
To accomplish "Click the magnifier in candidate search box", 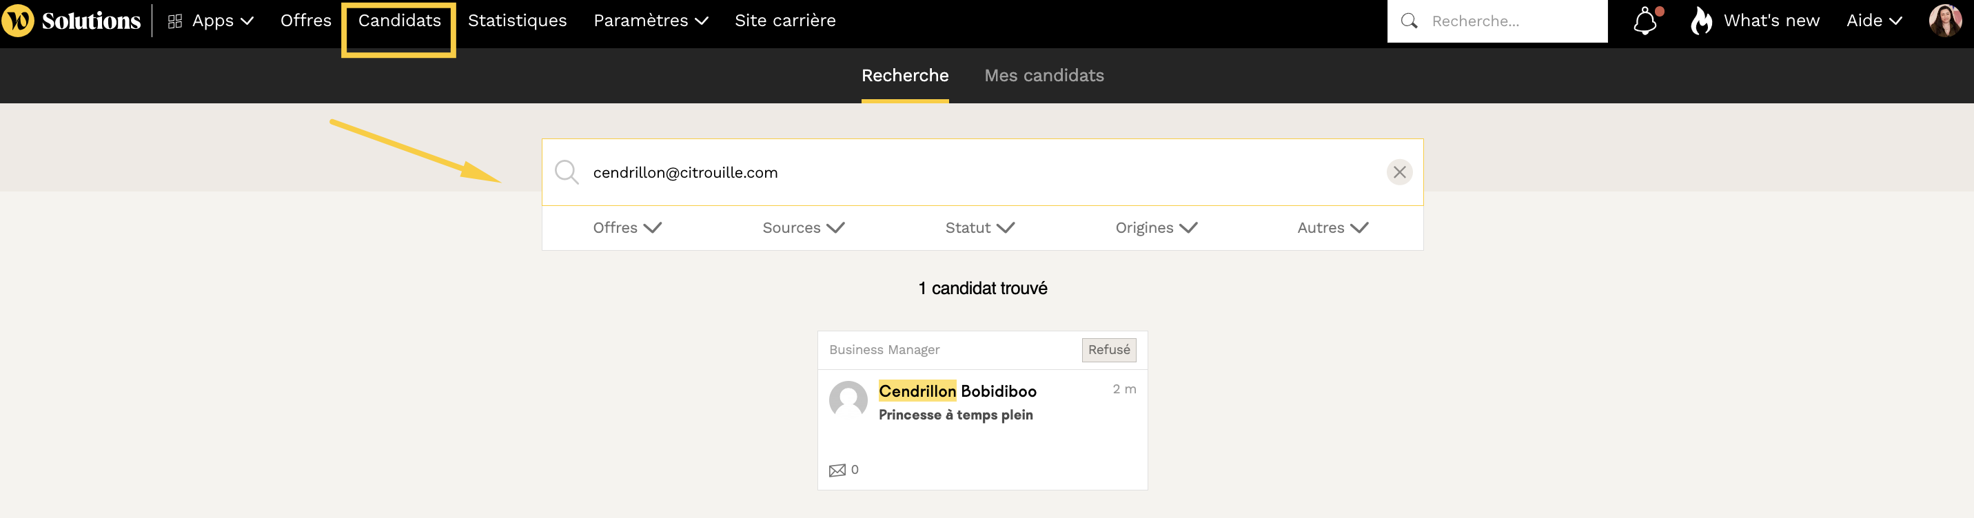I will [x=567, y=172].
